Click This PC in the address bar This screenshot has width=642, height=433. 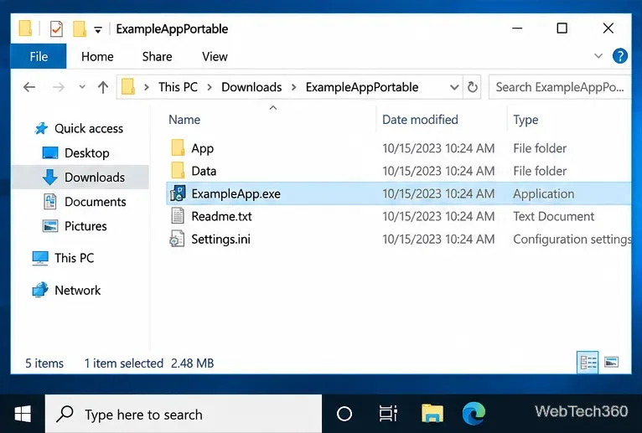coord(178,87)
